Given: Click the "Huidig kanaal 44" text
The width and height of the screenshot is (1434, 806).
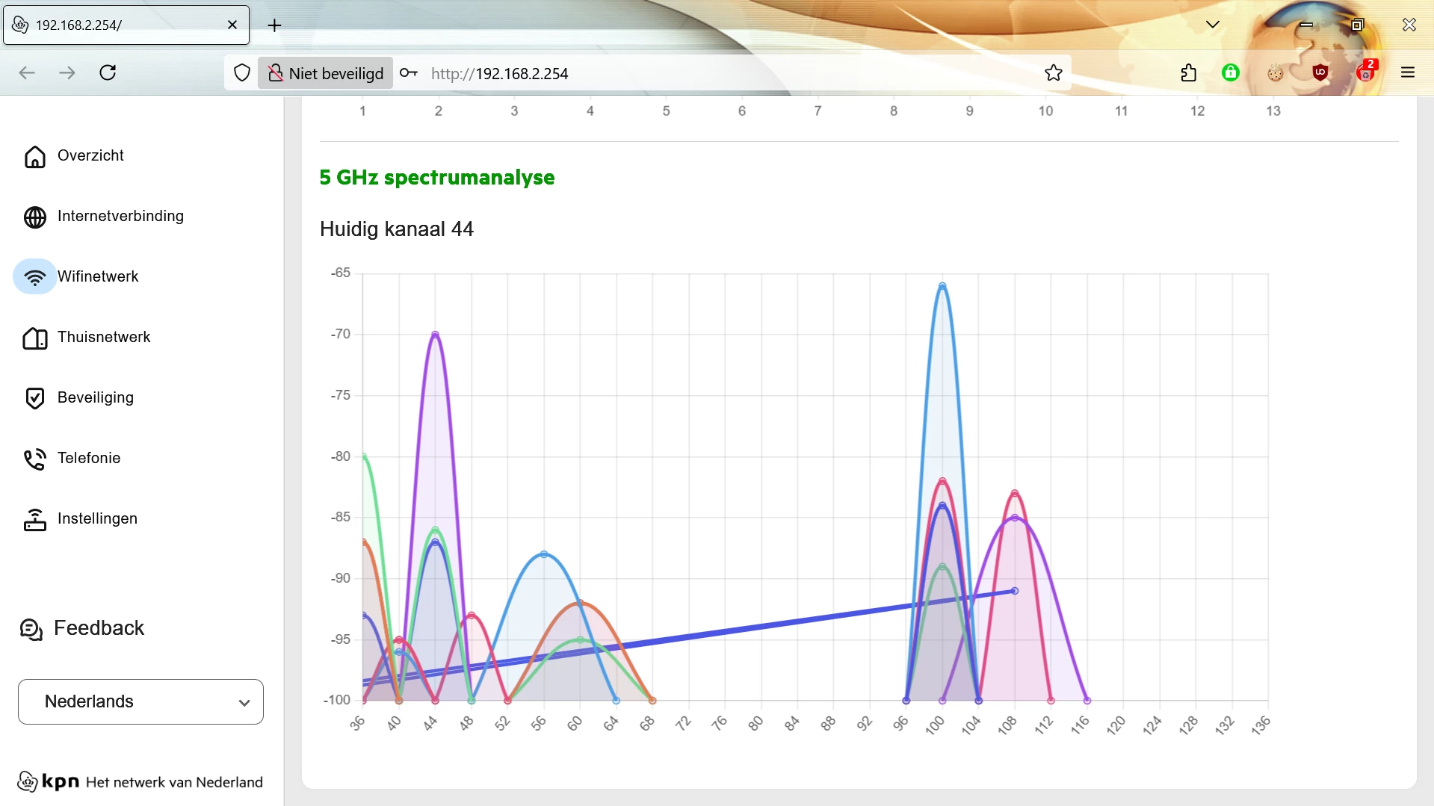Looking at the screenshot, I should coord(397,229).
